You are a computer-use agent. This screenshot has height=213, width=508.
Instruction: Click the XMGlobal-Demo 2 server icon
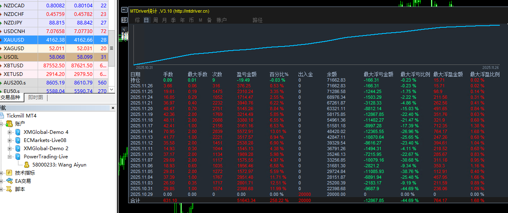(18, 148)
